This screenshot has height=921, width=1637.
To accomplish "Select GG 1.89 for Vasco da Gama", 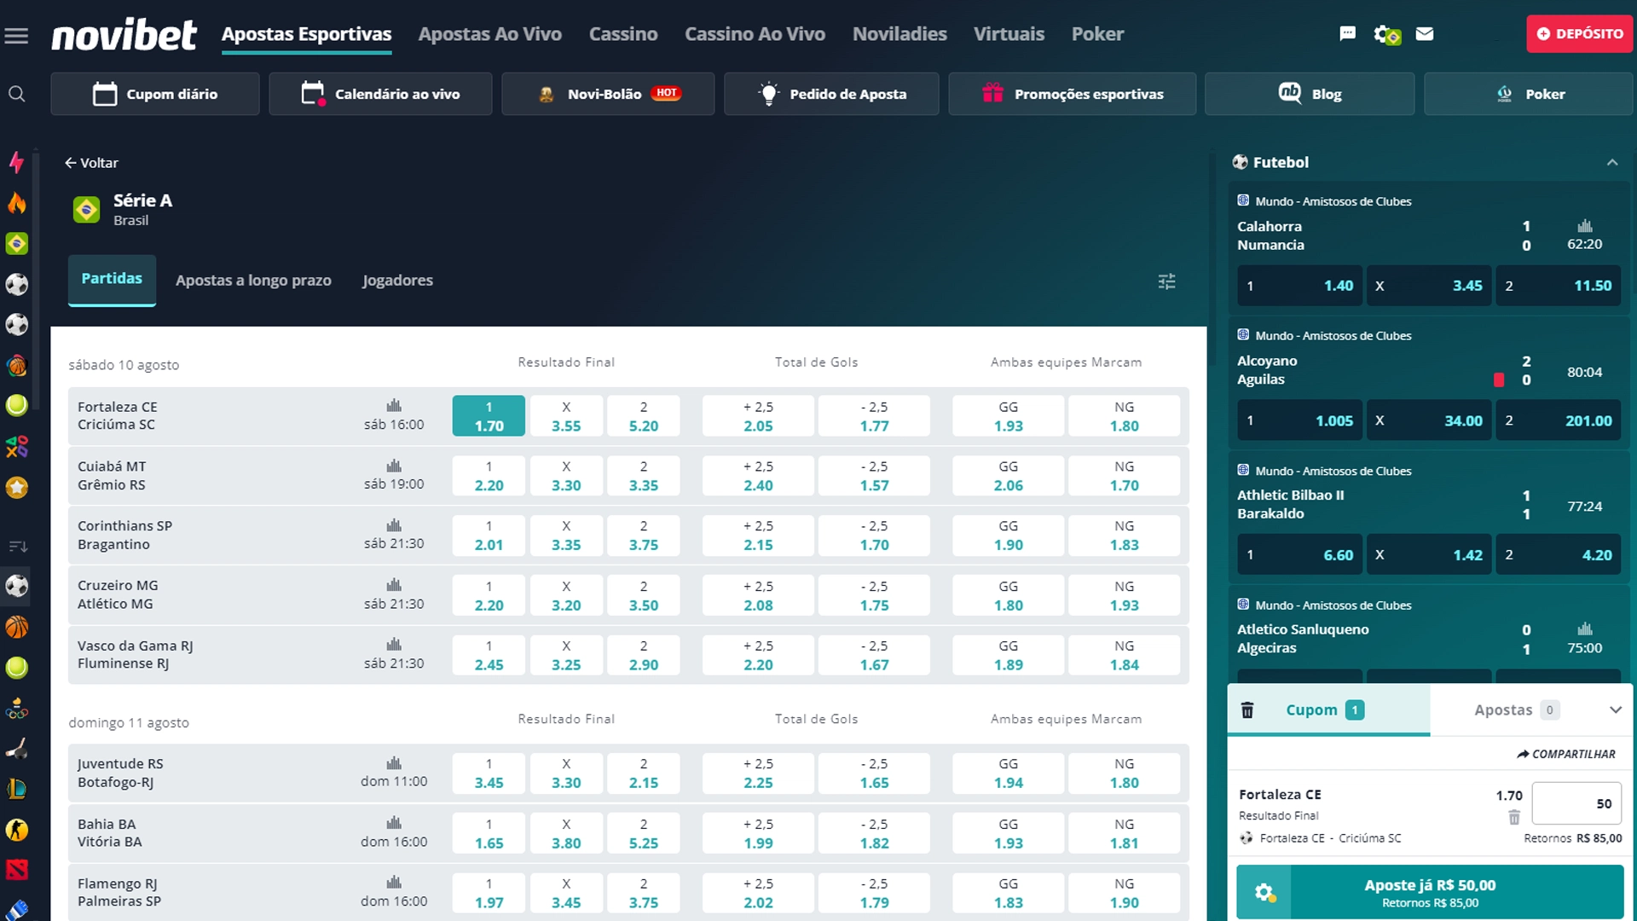I will coord(1009,655).
